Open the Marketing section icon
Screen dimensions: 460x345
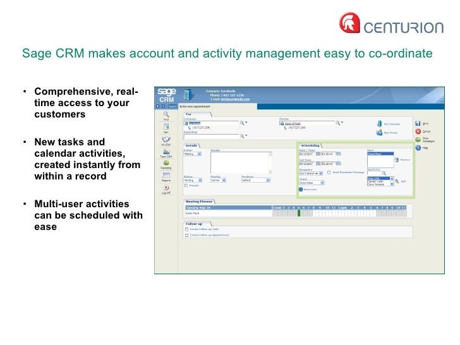(x=166, y=163)
